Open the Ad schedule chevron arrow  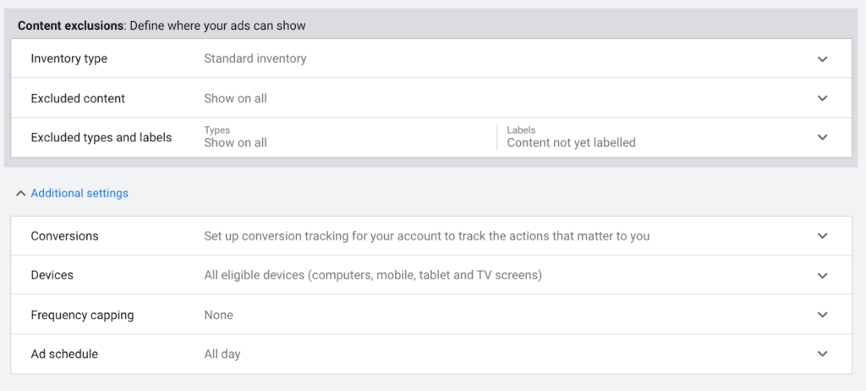coord(822,354)
